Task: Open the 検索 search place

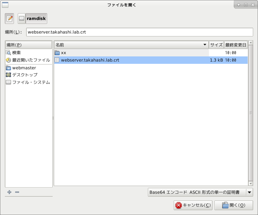Action: coord(29,53)
